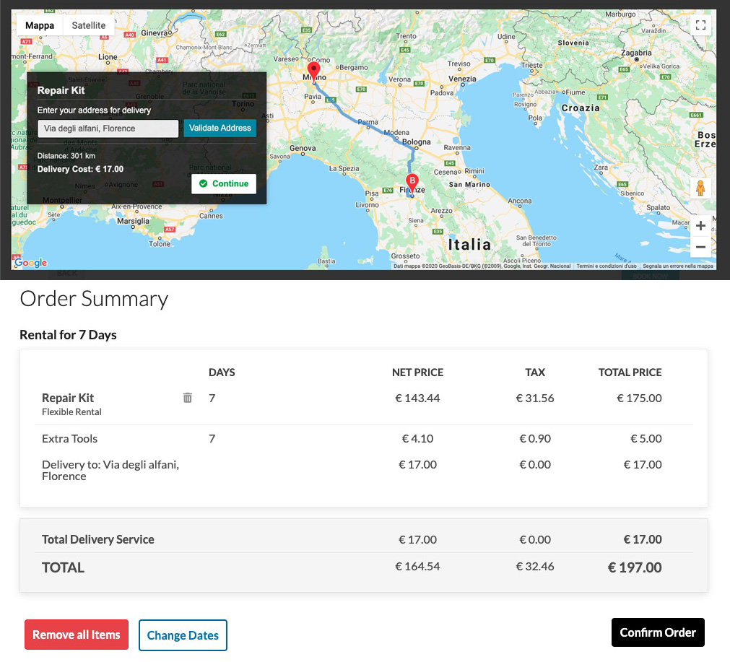Confirm the order with Confirm Order

657,632
